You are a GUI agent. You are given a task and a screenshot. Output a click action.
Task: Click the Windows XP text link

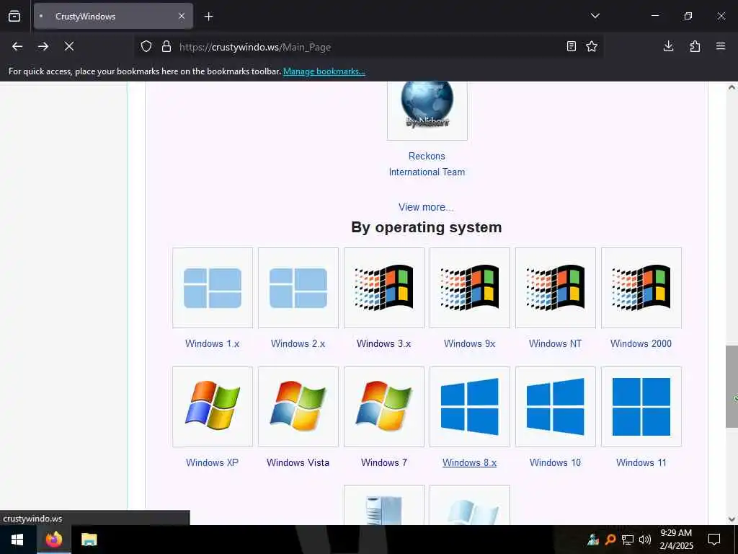pos(213,462)
